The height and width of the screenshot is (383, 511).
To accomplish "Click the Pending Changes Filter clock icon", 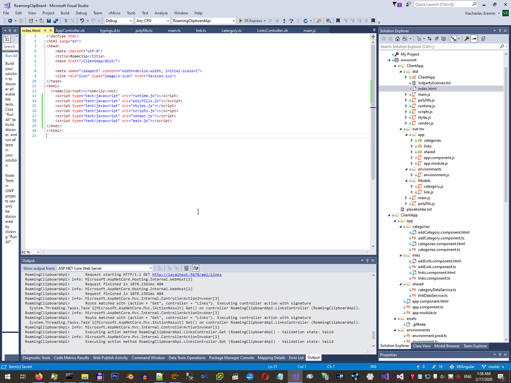I will (x=419, y=39).
